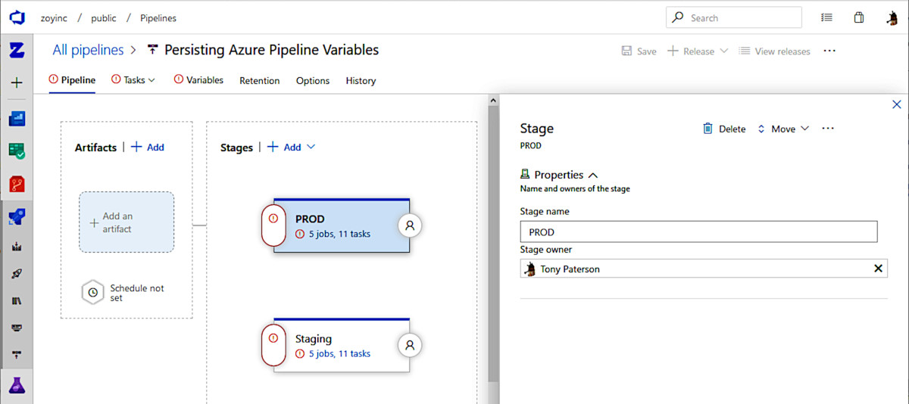This screenshot has height=404, width=909.
Task: Click the Save button
Action: 639,51
